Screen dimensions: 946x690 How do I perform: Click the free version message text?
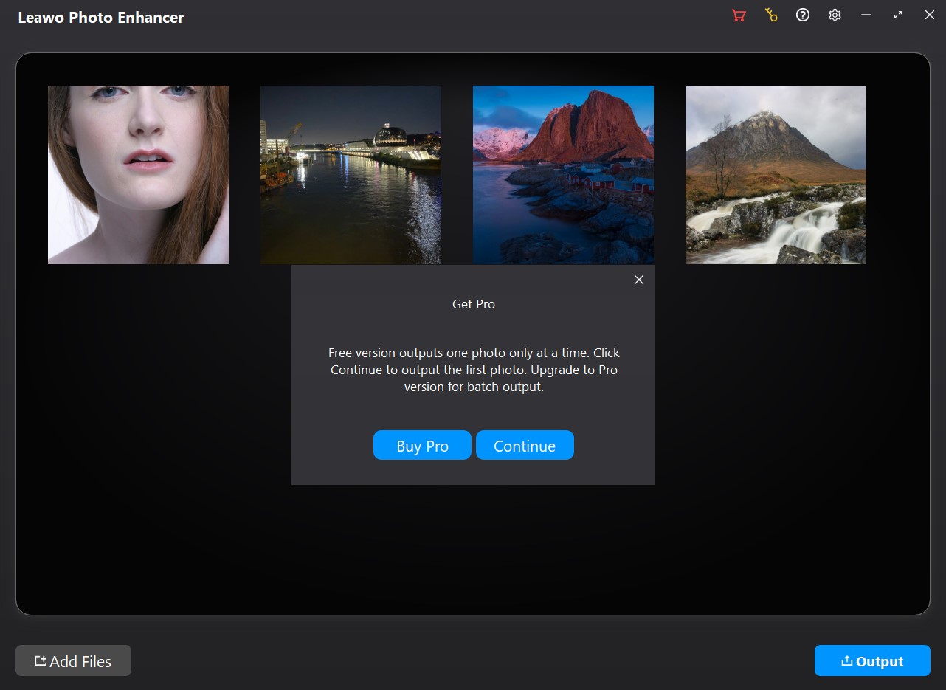coord(474,370)
